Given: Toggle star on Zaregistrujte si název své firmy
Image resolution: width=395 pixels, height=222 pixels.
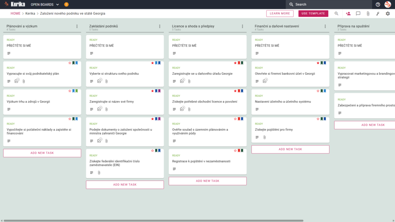Looking at the screenshot, I should (x=152, y=91).
